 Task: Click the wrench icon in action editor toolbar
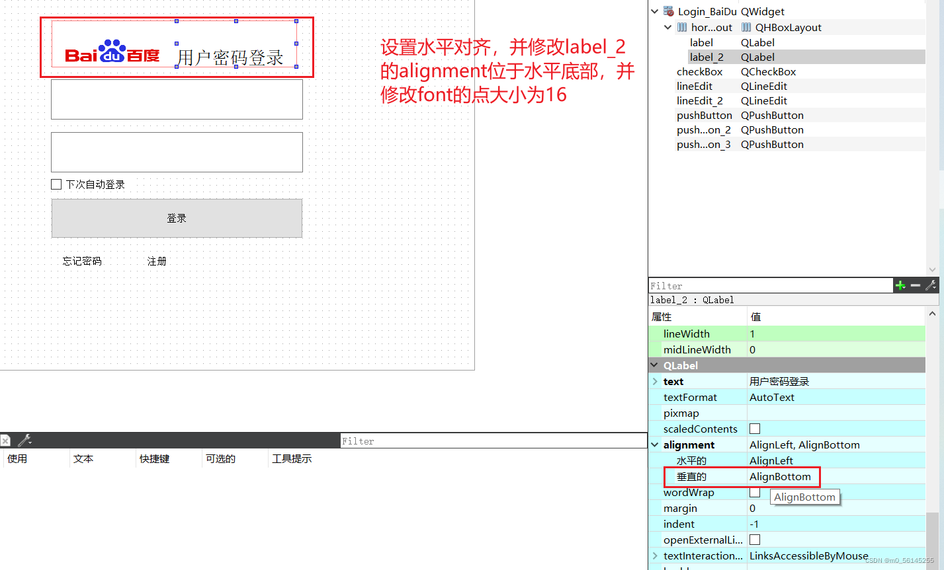point(25,440)
